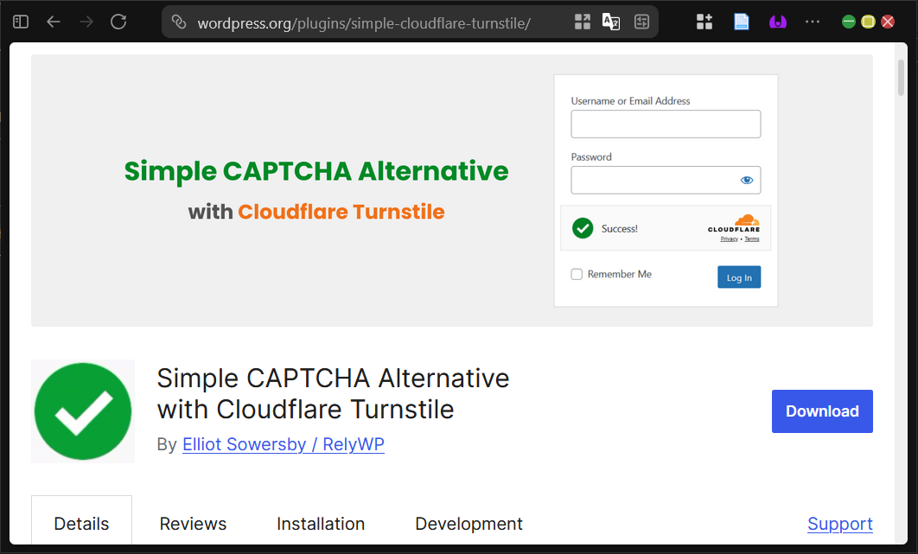Open the Installation tab

pyautogui.click(x=321, y=524)
